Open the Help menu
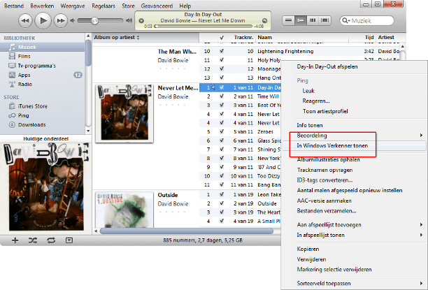This screenshot has height=290, width=428. [185, 6]
